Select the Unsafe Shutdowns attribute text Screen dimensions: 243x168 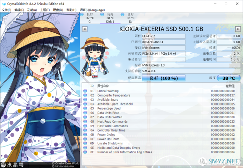tap(110, 143)
